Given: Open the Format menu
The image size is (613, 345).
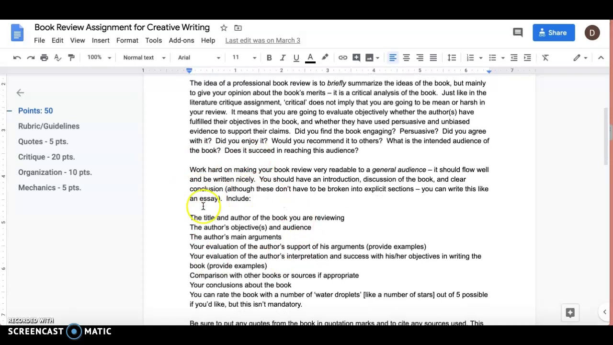Looking at the screenshot, I should pyautogui.click(x=127, y=40).
